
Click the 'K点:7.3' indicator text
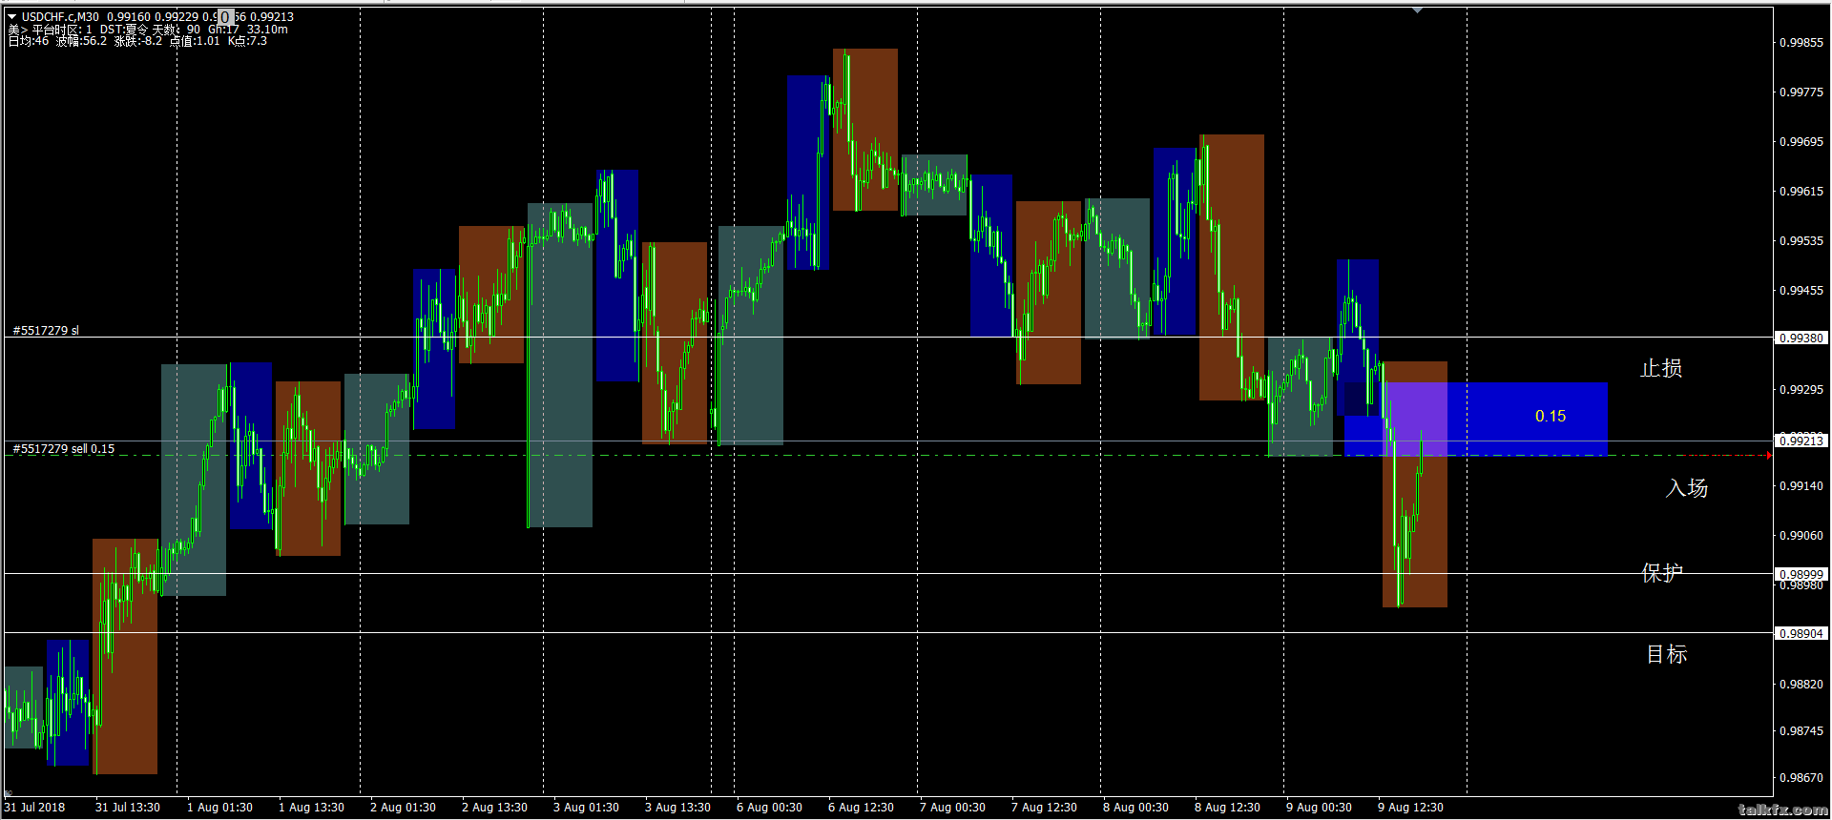247,41
